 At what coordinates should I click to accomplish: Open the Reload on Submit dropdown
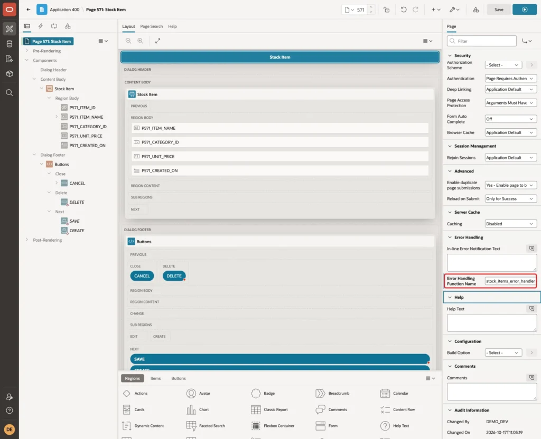point(510,199)
